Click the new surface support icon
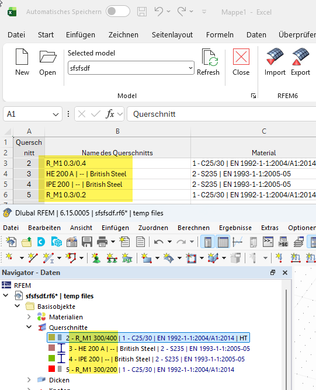The width and height of the screenshot is (316, 390). pyautogui.click(x=127, y=257)
